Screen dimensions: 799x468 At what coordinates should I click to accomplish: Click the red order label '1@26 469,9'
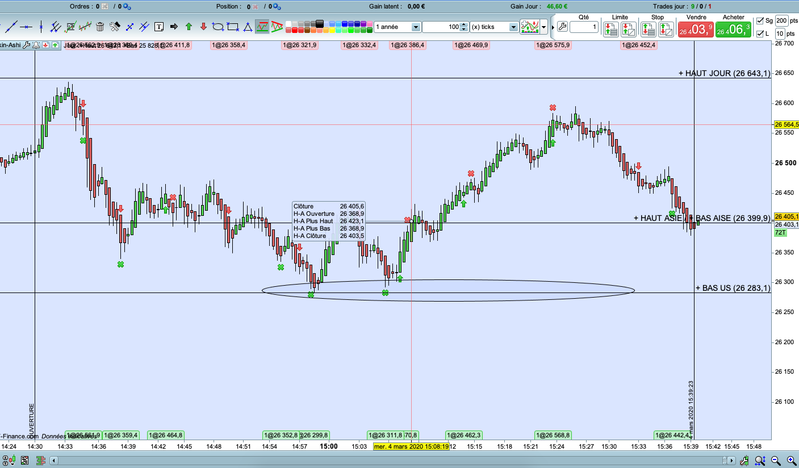click(x=471, y=45)
